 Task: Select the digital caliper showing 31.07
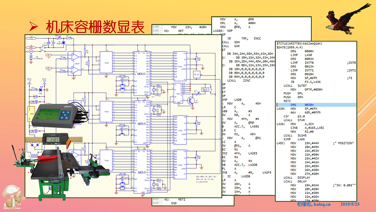(x=55, y=139)
